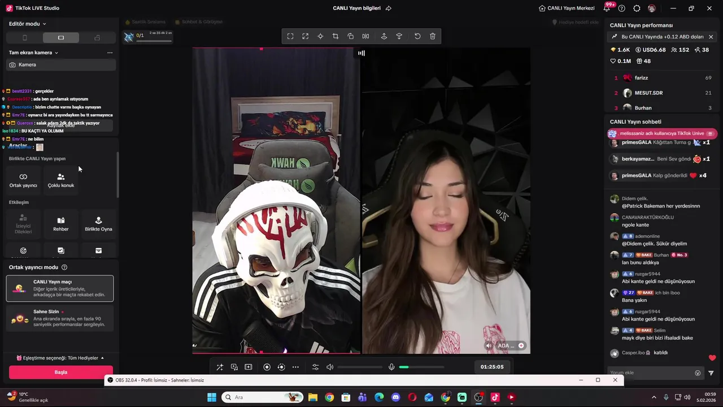This screenshot has height=407, width=723.
Task: Open scene three-dot options menu
Action: click(110, 53)
